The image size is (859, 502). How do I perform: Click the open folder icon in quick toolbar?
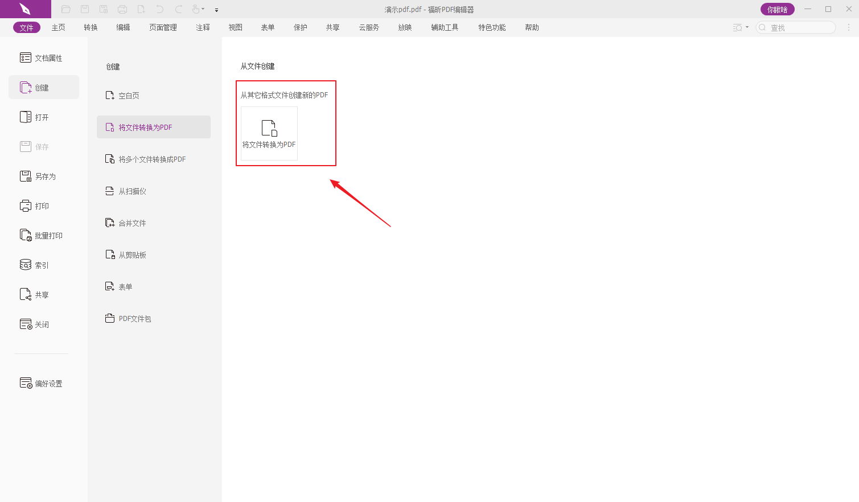pyautogui.click(x=66, y=9)
